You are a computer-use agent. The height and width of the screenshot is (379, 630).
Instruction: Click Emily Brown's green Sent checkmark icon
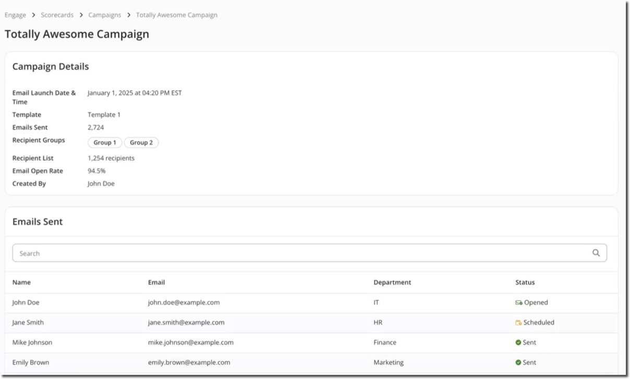(x=518, y=363)
